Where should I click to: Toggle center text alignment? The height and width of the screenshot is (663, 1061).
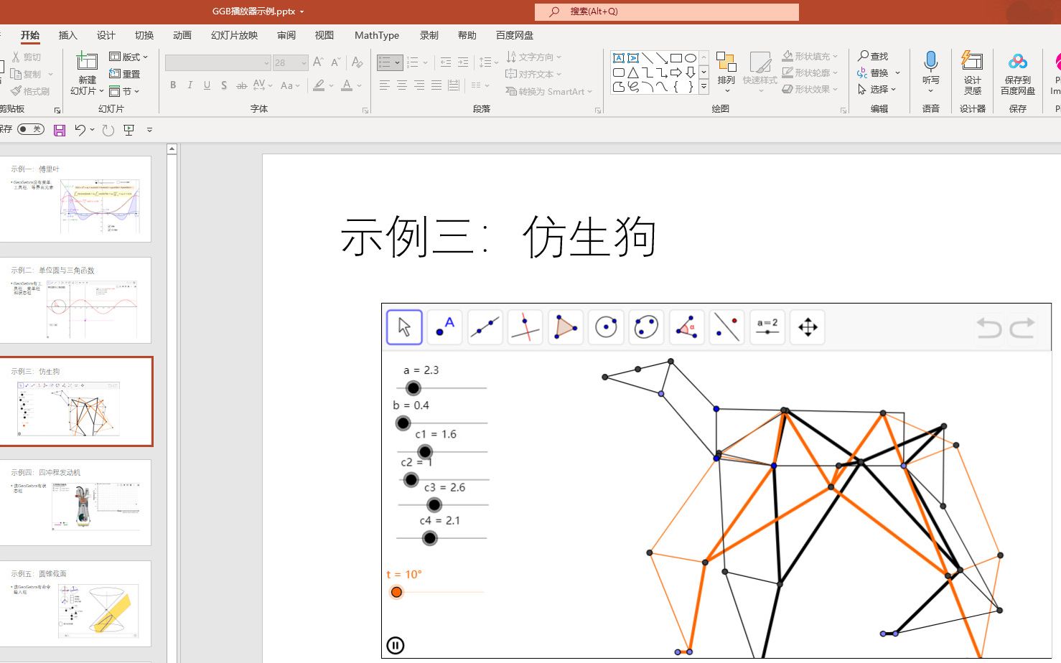point(402,85)
